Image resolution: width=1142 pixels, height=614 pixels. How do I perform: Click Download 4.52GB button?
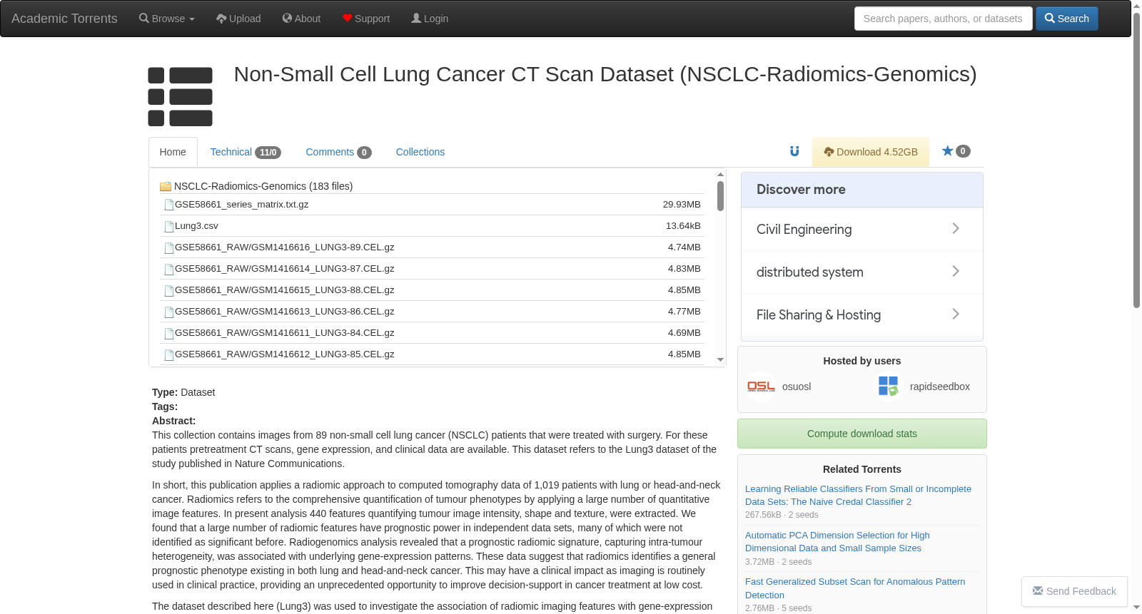[871, 152]
